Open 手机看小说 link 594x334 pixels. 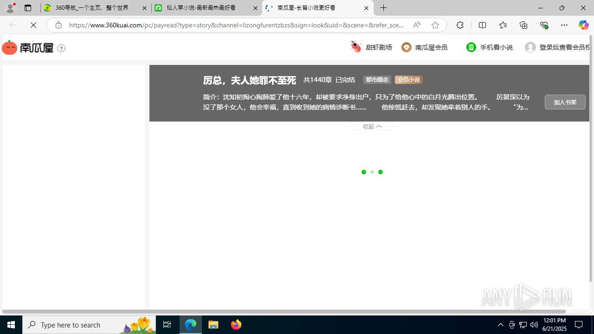point(490,47)
